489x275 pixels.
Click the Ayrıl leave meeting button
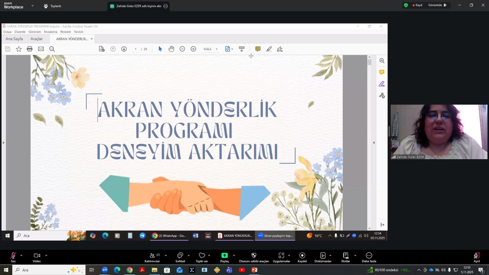point(476,257)
